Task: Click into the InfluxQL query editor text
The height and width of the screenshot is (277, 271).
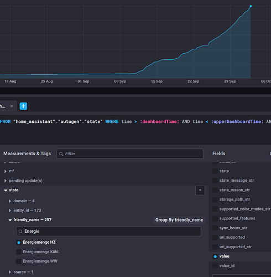Action: [135, 129]
